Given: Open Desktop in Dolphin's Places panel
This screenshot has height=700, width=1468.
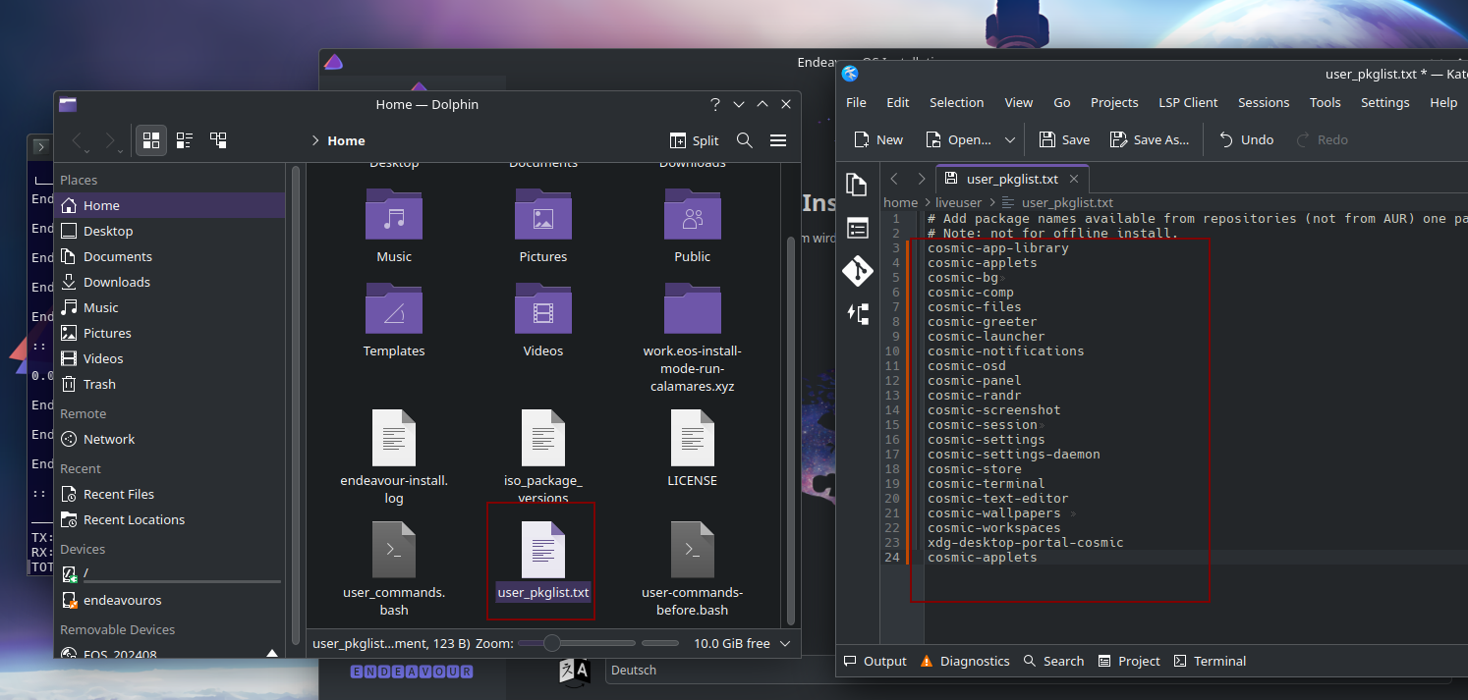Looking at the screenshot, I should point(170,231).
